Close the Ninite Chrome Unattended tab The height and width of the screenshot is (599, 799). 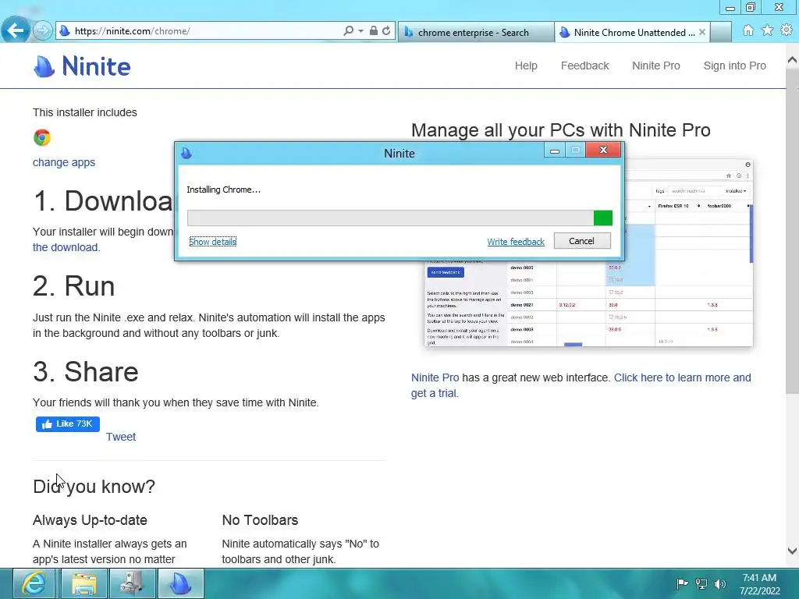[702, 32]
